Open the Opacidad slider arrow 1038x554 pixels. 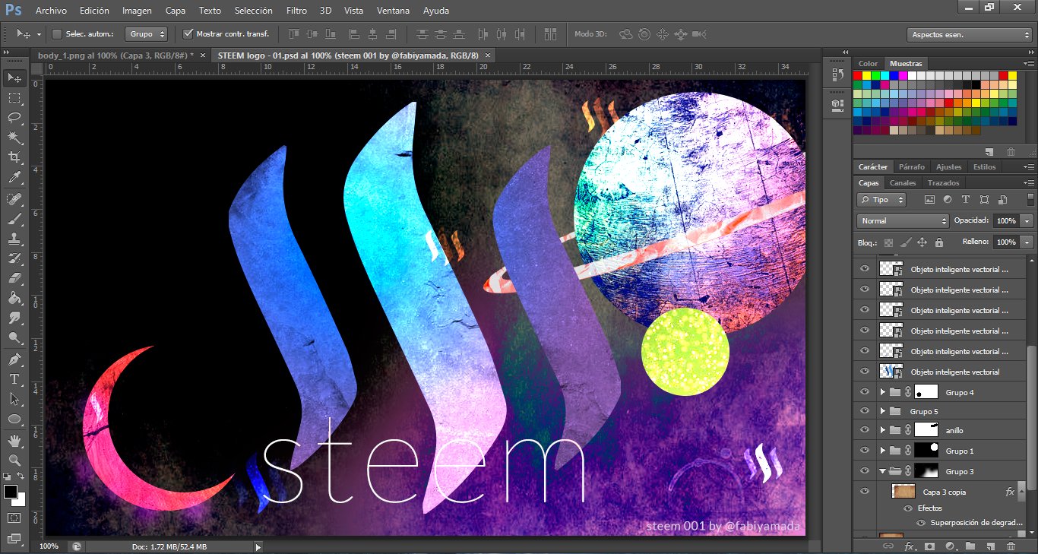(1027, 221)
